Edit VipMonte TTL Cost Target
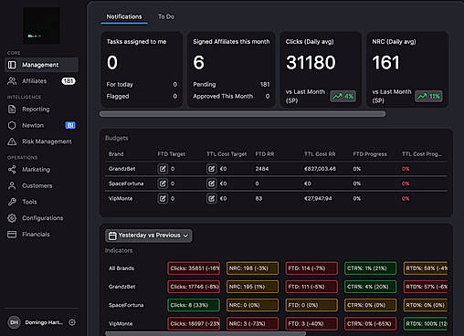This screenshot has height=336, width=464. pos(211,198)
